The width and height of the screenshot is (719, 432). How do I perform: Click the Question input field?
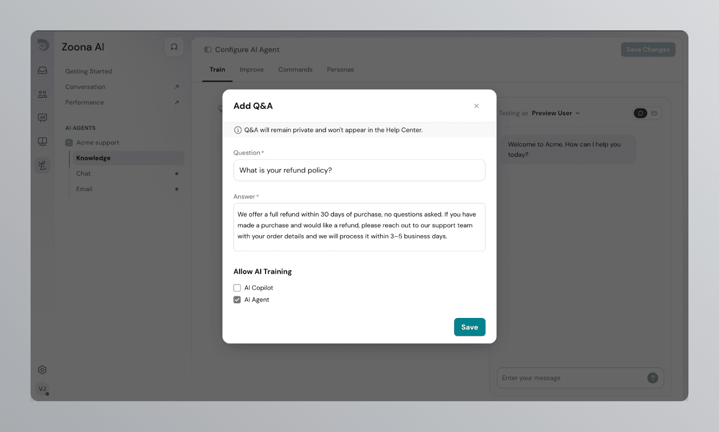[359, 171]
